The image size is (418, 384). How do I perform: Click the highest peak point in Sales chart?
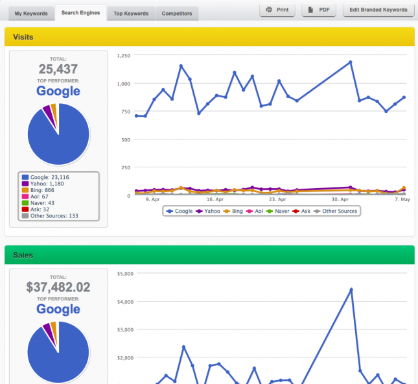pyautogui.click(x=351, y=290)
